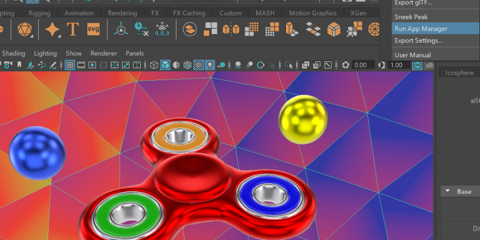This screenshot has height=240, width=480.
Task: Toggle viewport Shadows
Action: [221, 65]
